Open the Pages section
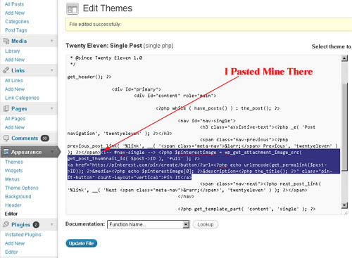 (19, 109)
